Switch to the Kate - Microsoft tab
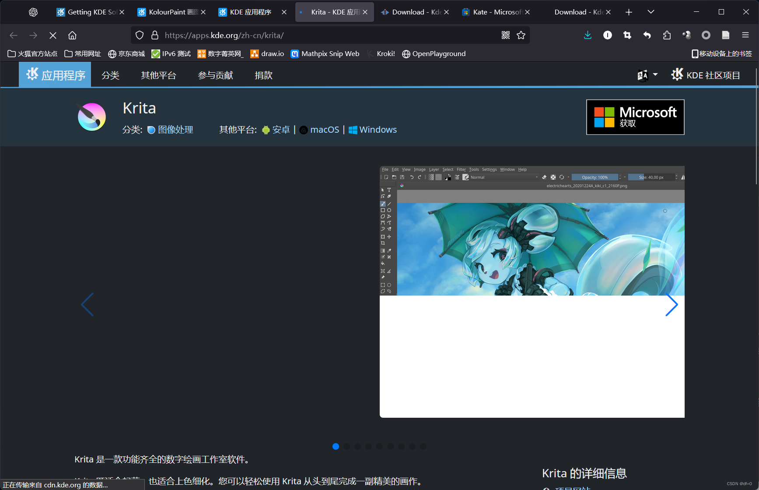Screen dimensions: 759x490 (x=494, y=12)
